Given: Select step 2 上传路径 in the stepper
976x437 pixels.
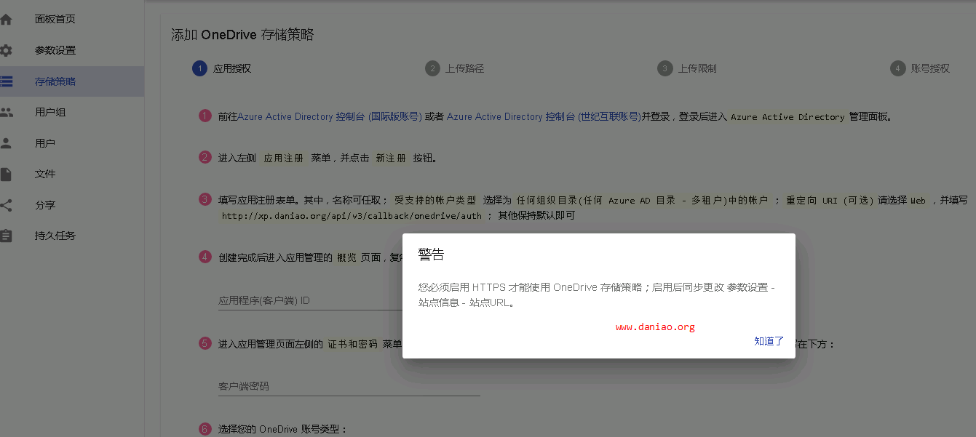Looking at the screenshot, I should coord(455,68).
